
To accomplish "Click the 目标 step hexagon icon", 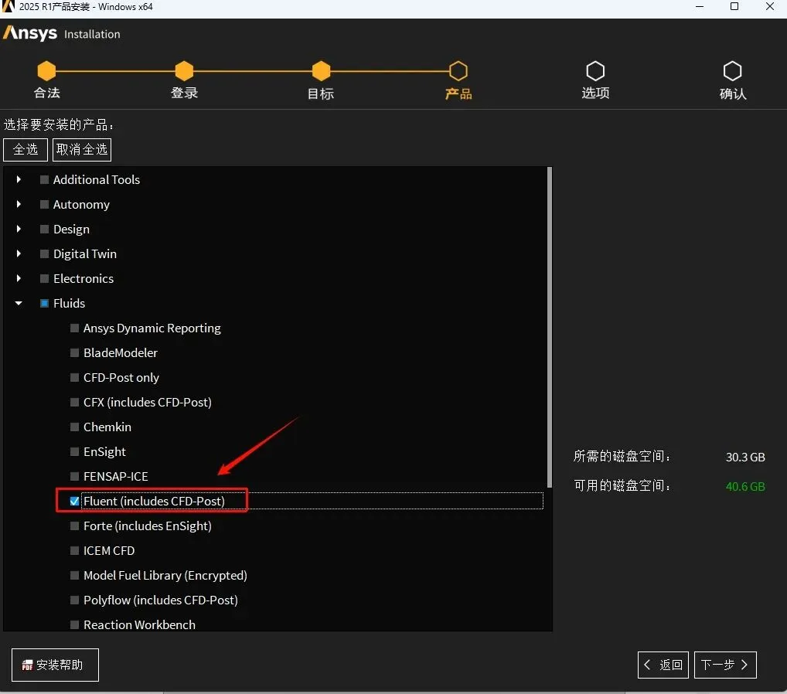I will pos(322,71).
